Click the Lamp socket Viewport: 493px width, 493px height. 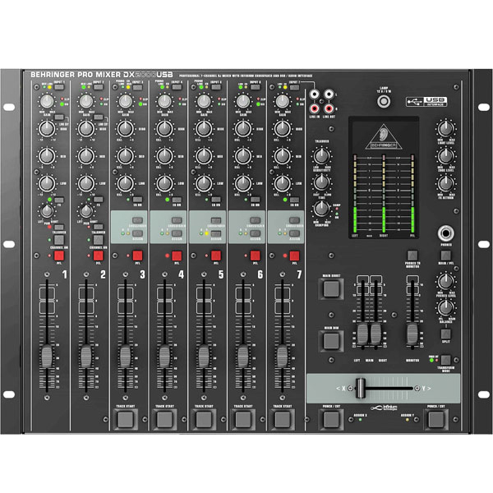coord(384,102)
